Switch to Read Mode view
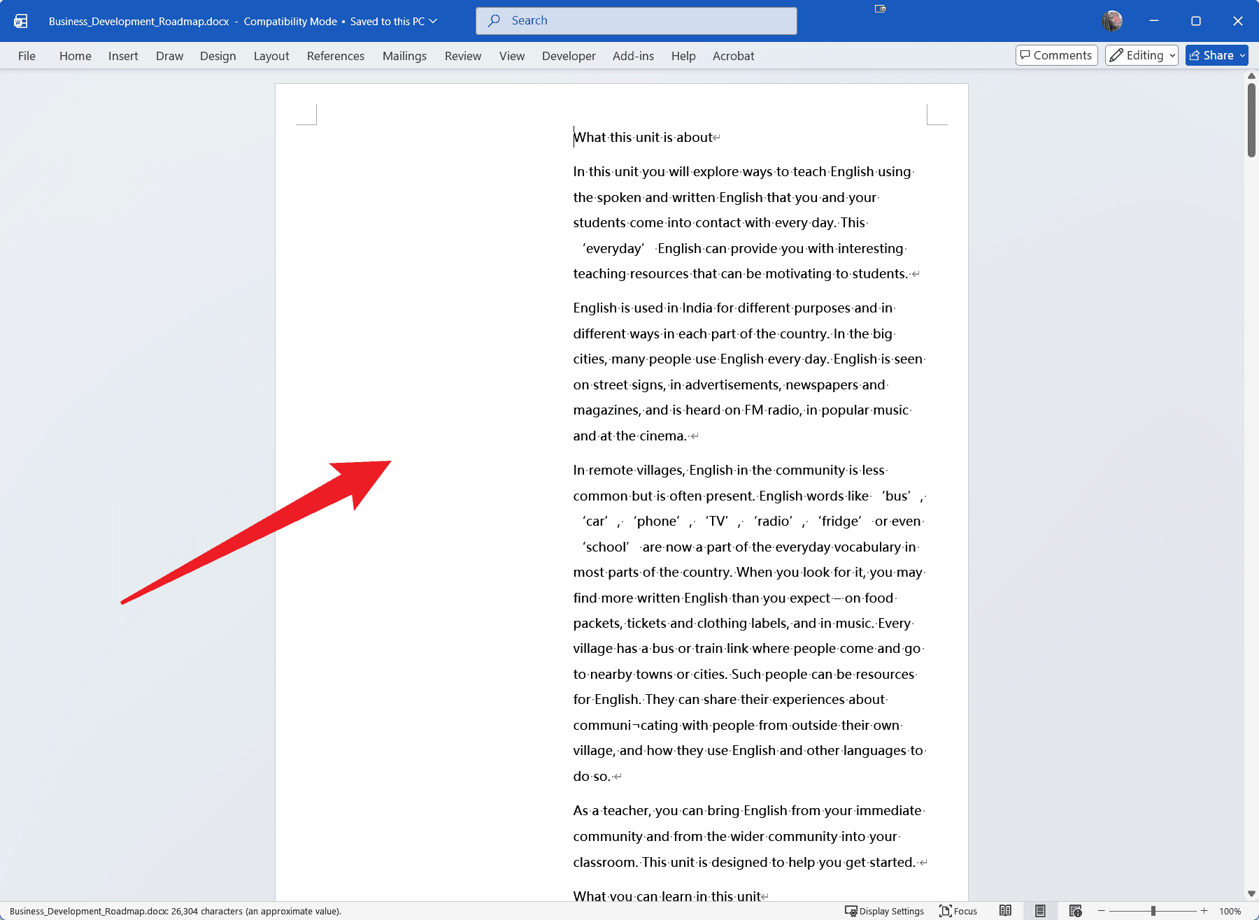The image size is (1259, 920). [1005, 911]
